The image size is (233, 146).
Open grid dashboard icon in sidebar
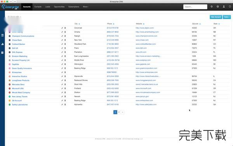[x=2, y=53]
